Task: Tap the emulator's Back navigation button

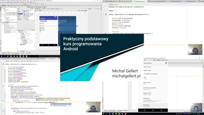Action: pyautogui.click(x=144, y=110)
